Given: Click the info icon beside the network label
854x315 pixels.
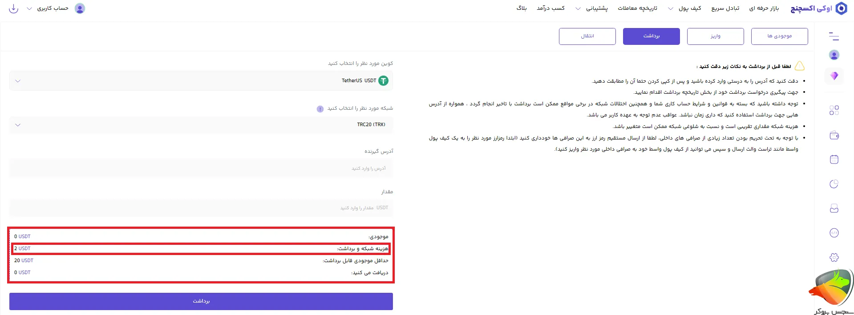Looking at the screenshot, I should (x=320, y=109).
